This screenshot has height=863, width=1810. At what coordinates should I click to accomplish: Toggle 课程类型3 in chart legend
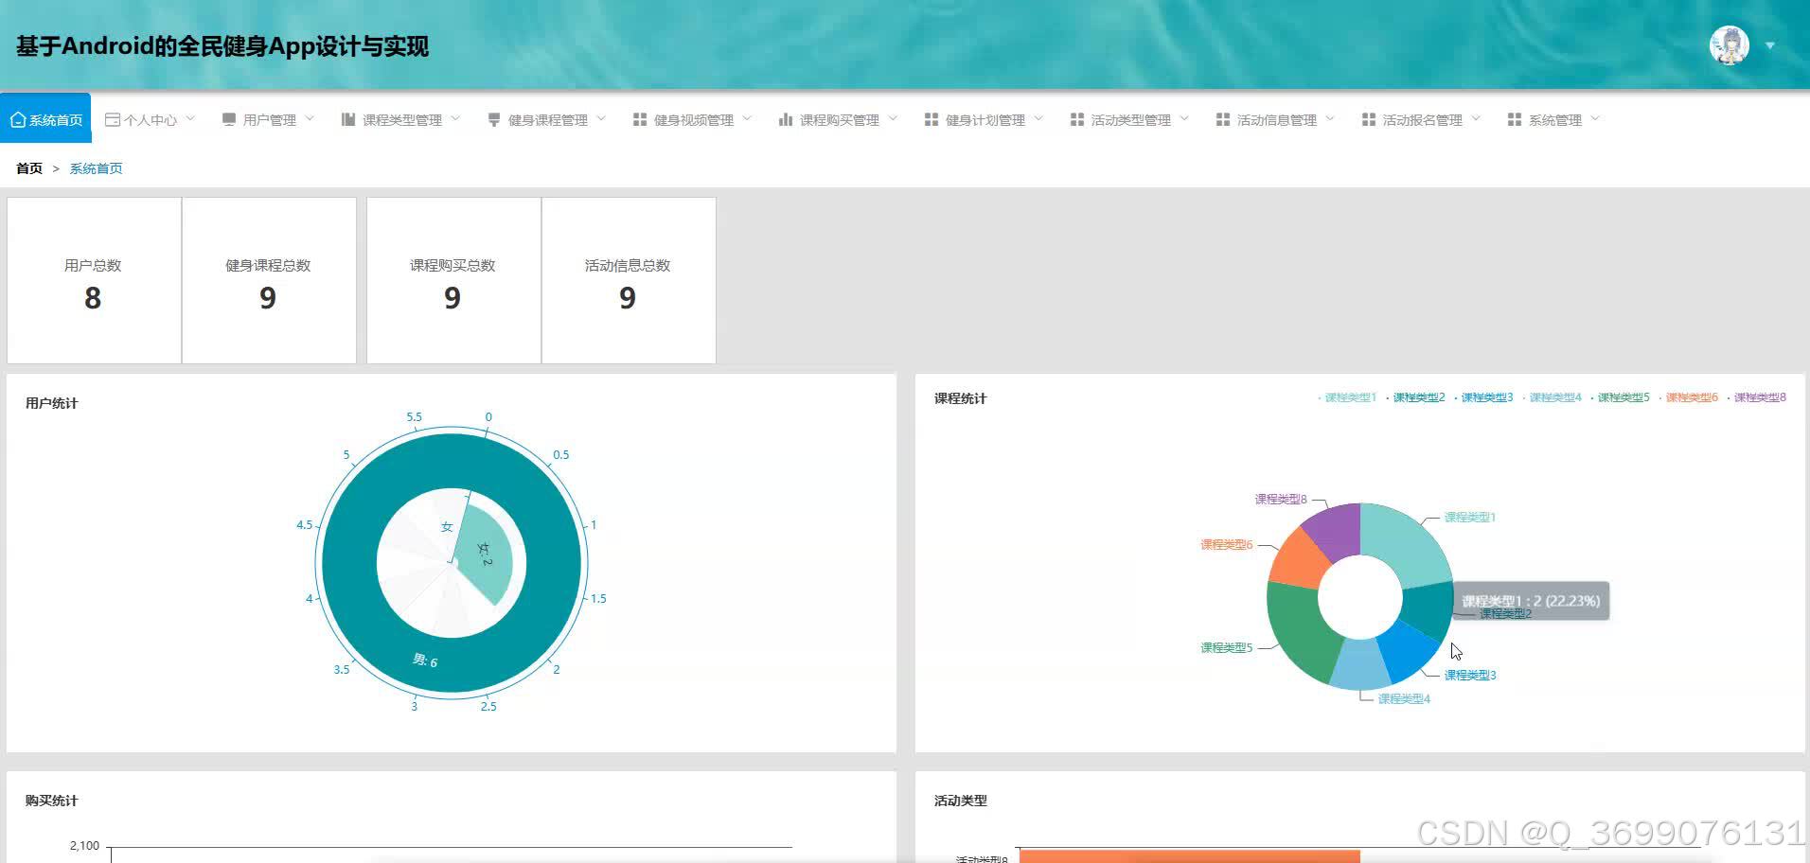click(1483, 397)
